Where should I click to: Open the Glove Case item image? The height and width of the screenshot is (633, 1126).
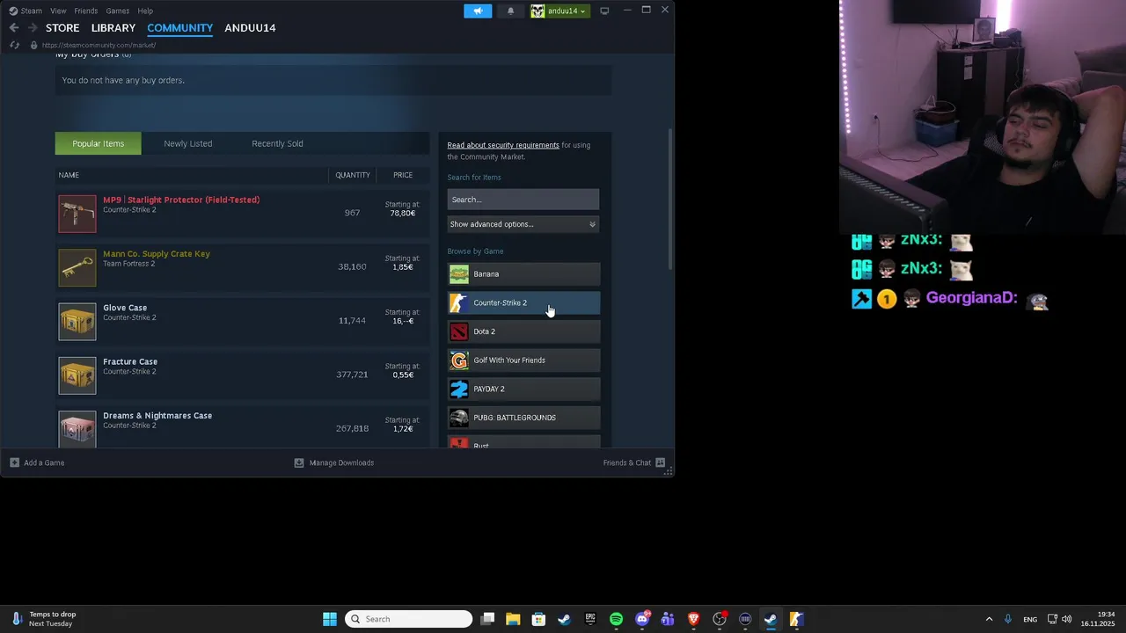77,322
